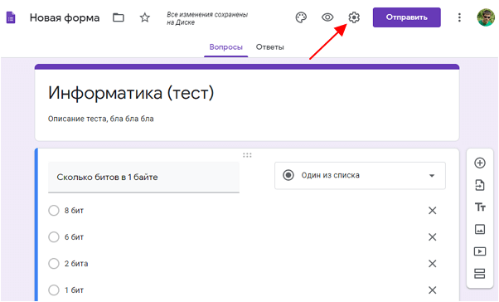The image size is (499, 302).
Task: Remove the '2 бита' option
Action: click(432, 264)
